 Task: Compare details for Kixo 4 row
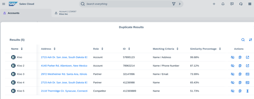[240, 82]
